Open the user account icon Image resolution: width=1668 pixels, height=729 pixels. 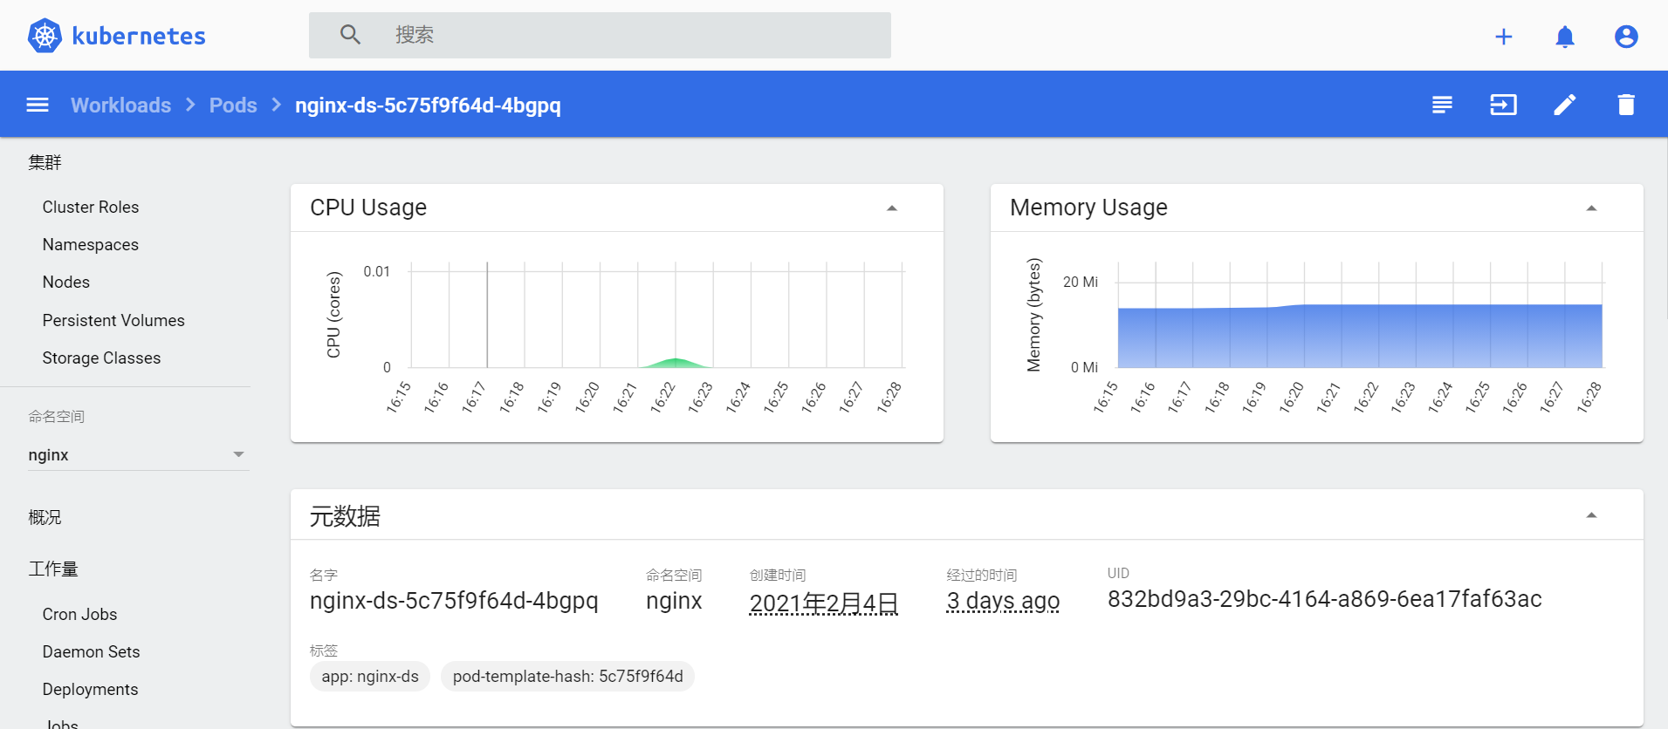pos(1626,37)
